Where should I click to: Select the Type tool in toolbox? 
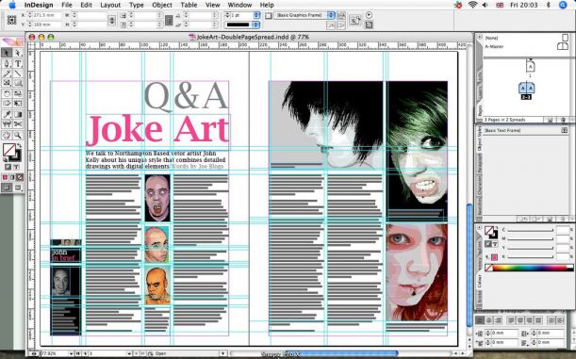pyautogui.click(x=18, y=63)
